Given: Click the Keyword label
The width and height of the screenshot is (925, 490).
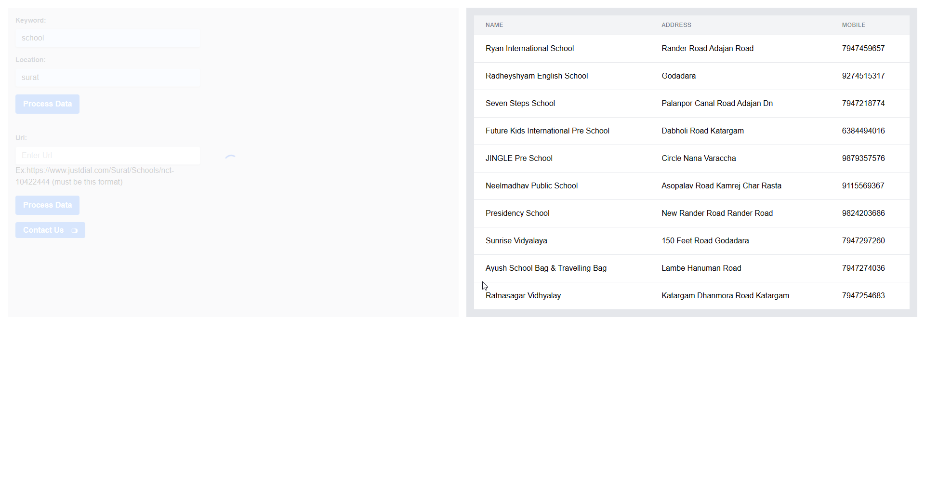Looking at the screenshot, I should pyautogui.click(x=31, y=20).
